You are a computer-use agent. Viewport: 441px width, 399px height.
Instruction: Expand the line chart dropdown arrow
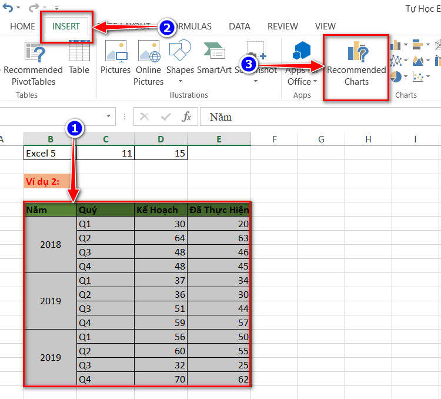406,60
